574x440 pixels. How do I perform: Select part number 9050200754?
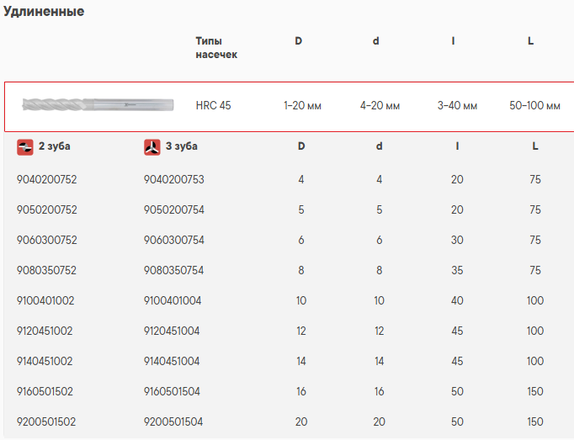[174, 209]
